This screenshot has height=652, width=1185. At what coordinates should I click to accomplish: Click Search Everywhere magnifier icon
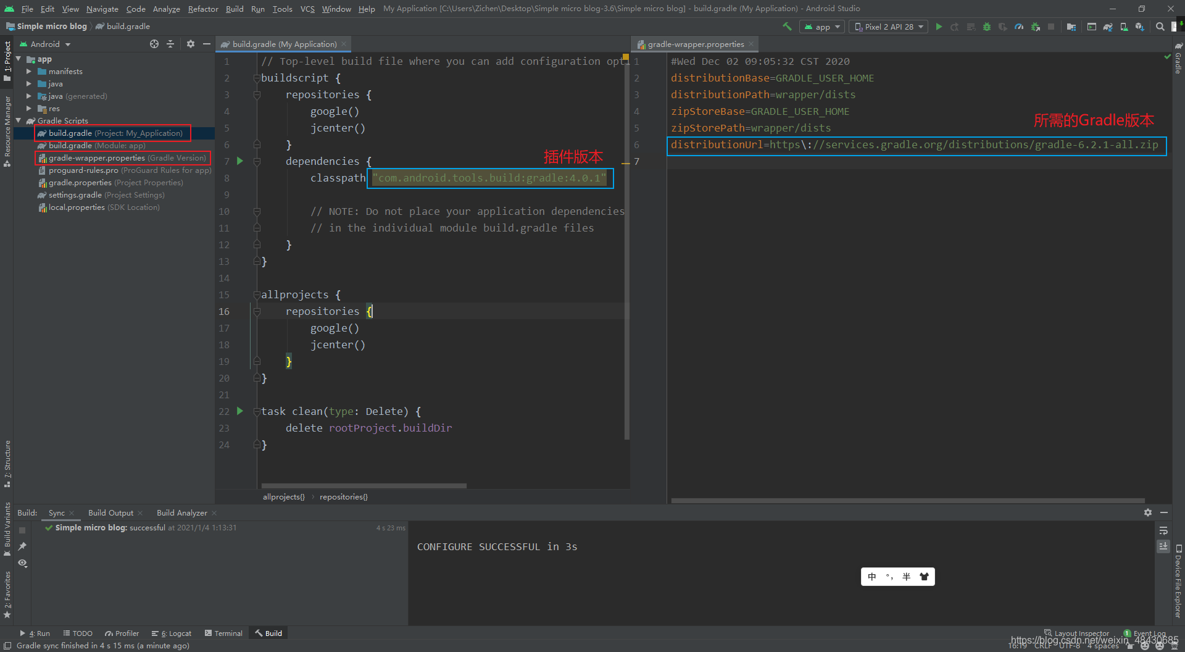coord(1160,27)
